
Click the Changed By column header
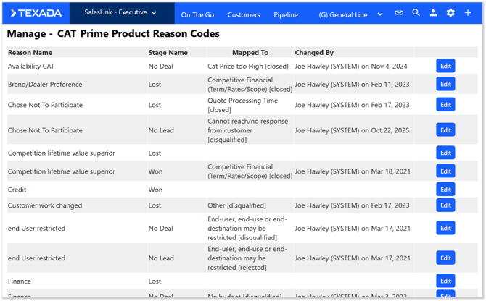314,52
